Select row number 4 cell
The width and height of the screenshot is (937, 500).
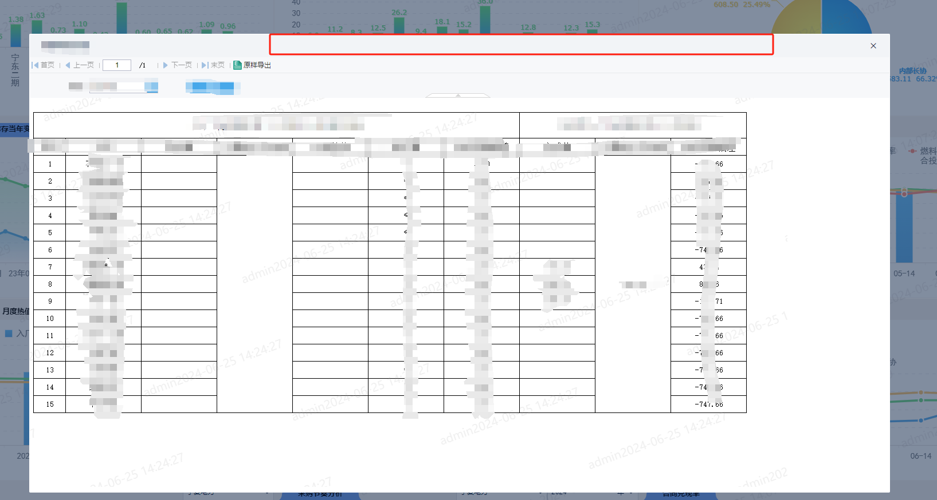click(50, 216)
